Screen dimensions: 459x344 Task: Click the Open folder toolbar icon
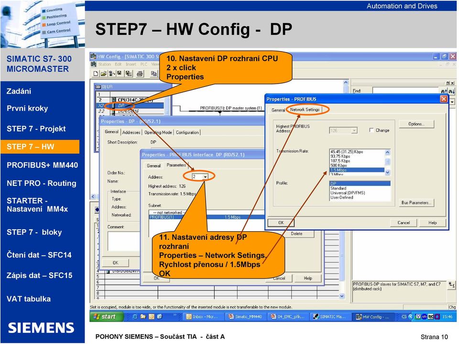(x=104, y=74)
